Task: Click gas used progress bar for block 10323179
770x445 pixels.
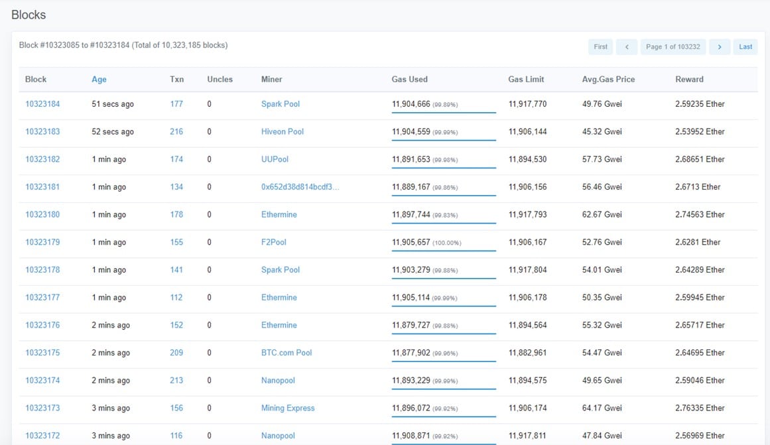Action: click(x=444, y=251)
